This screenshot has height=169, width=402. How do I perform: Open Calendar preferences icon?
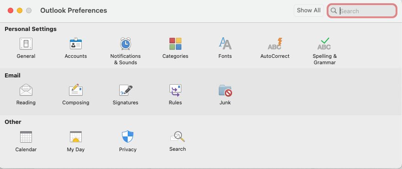pos(26,137)
